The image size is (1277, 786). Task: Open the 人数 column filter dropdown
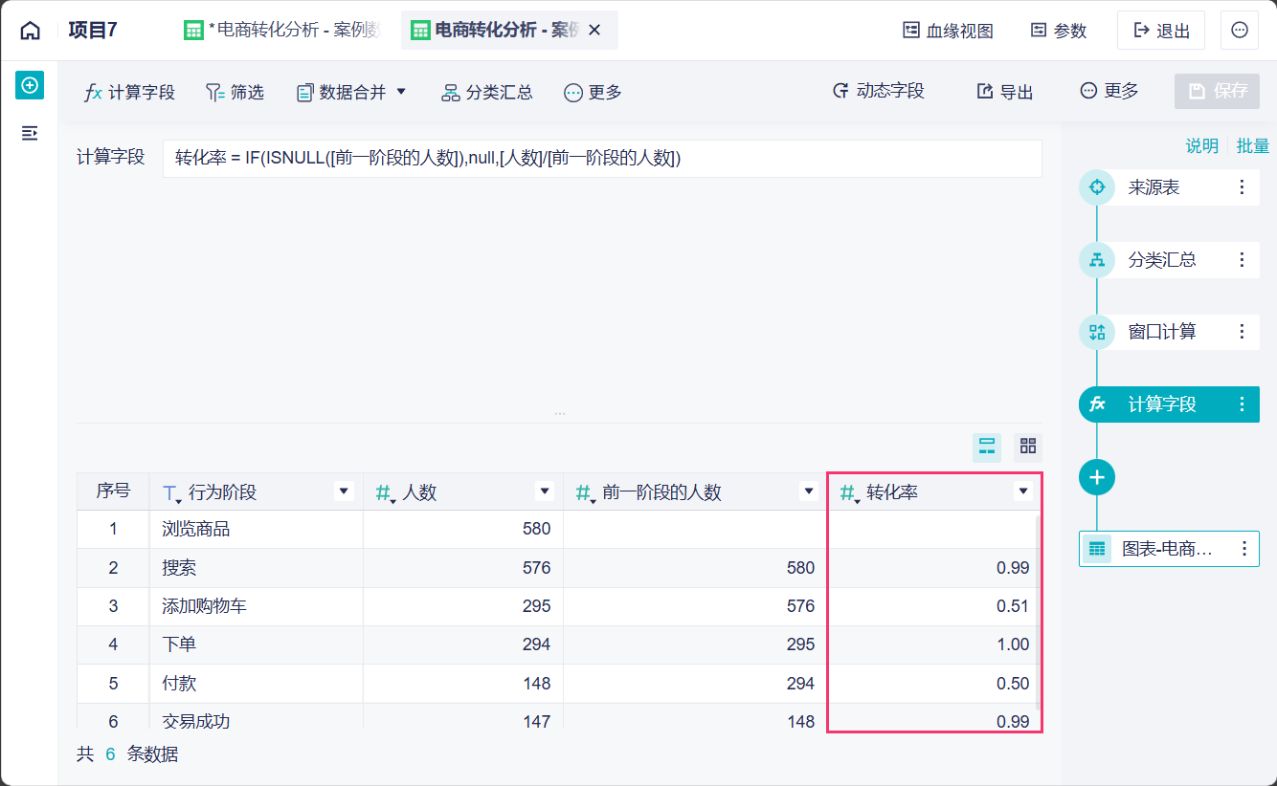545,491
